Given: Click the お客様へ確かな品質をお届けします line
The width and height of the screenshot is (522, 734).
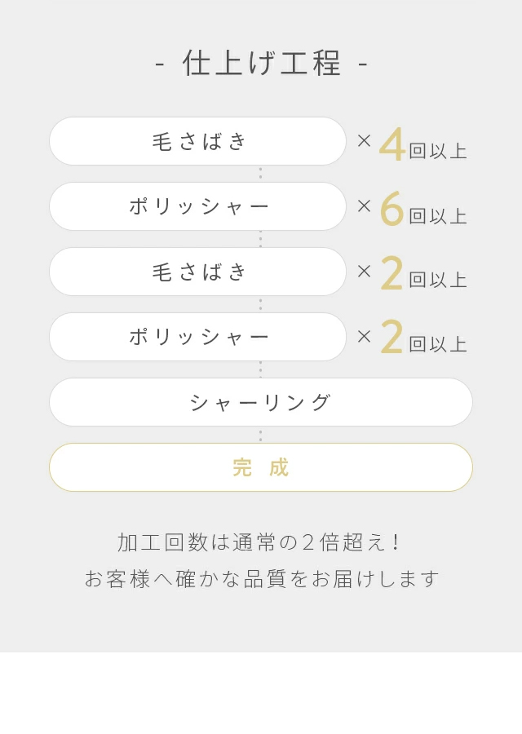Looking at the screenshot, I should coord(261,578).
